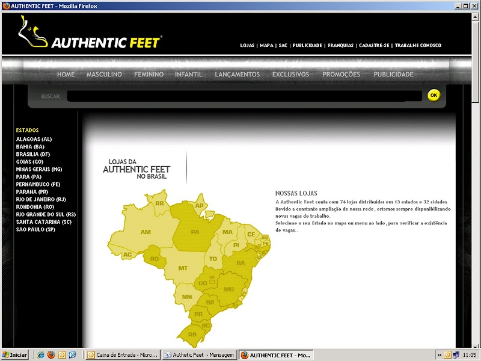Open the EXCLUSIVOS menu item

291,74
